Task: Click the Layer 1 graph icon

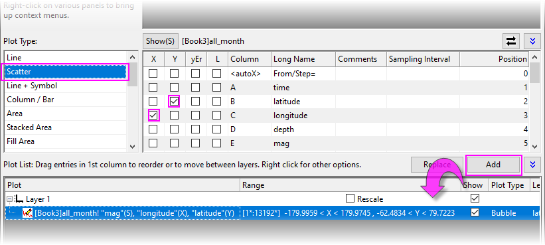Action: pos(19,199)
